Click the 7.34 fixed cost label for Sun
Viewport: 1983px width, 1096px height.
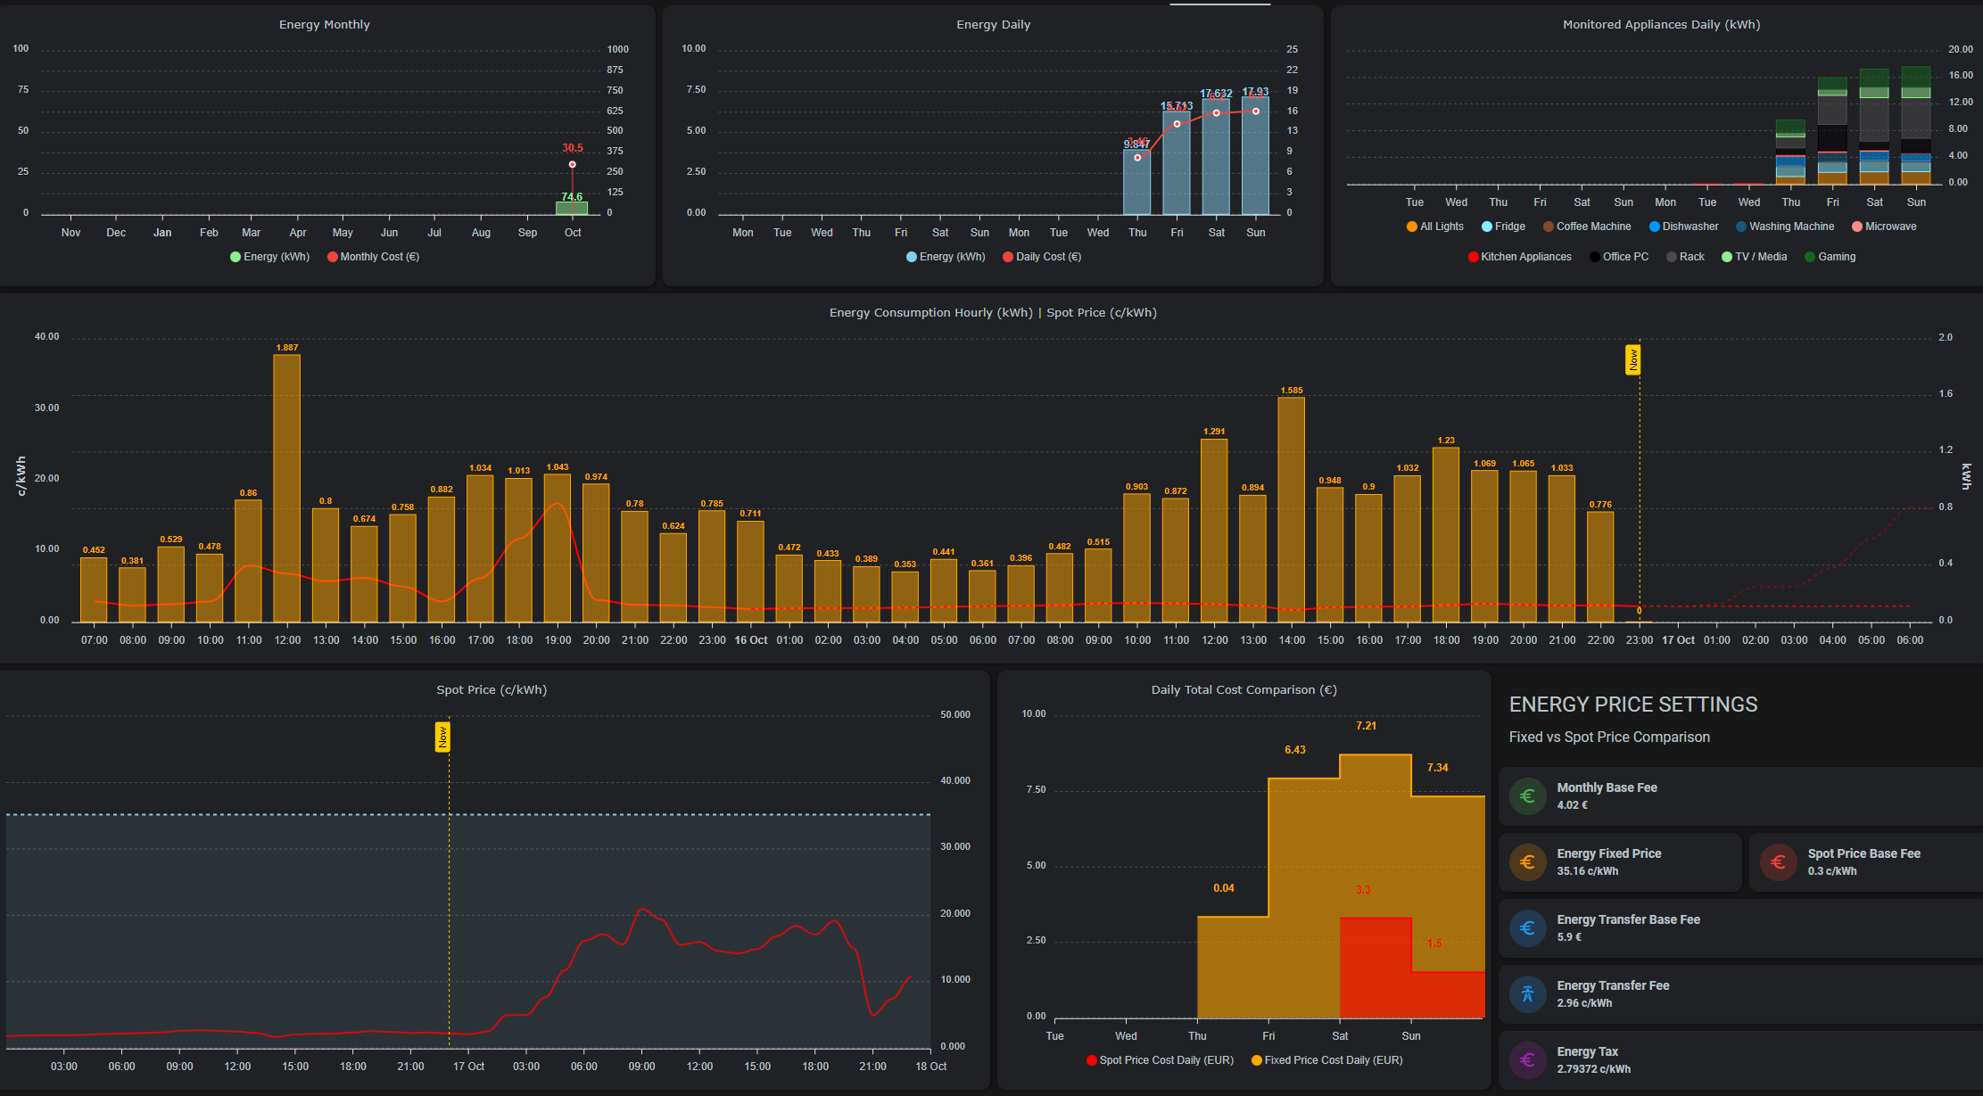(x=1438, y=768)
